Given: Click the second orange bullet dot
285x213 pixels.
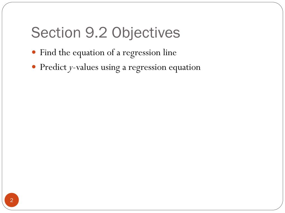Looking at the screenshot, I should [34, 67].
